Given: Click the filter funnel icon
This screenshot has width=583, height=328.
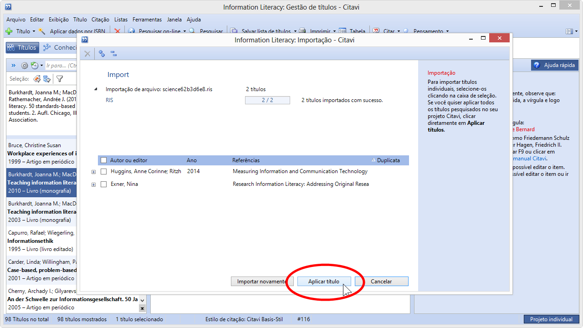Looking at the screenshot, I should click(x=59, y=79).
